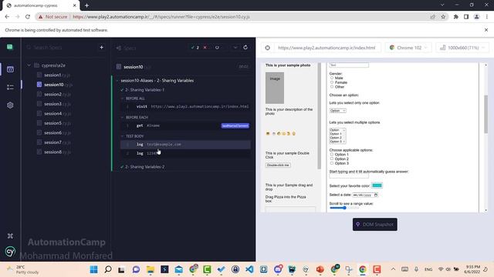Open the Runs list sidebar icon
Screen dimensions: 494x277
pos(10,87)
